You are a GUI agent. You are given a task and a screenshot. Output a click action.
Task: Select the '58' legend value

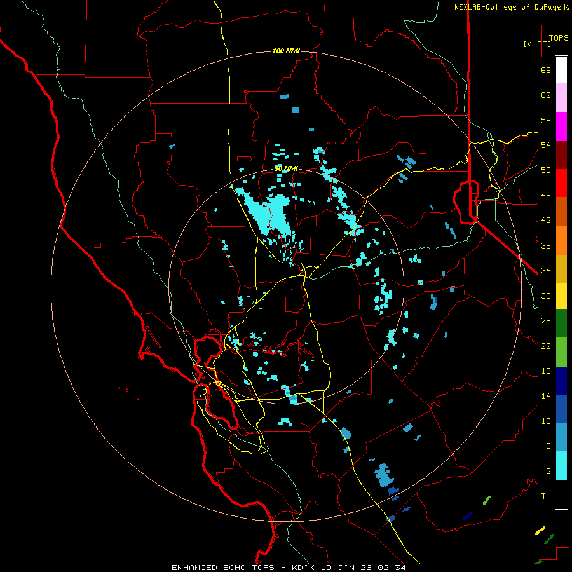[546, 120]
